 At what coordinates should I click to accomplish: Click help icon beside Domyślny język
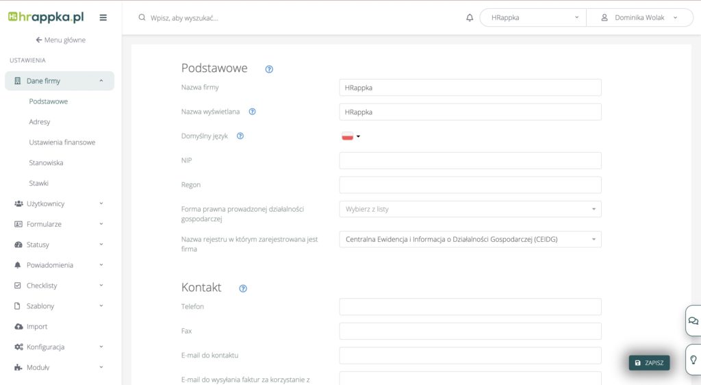coord(240,136)
